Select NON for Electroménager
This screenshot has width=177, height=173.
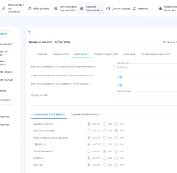pos(116,151)
